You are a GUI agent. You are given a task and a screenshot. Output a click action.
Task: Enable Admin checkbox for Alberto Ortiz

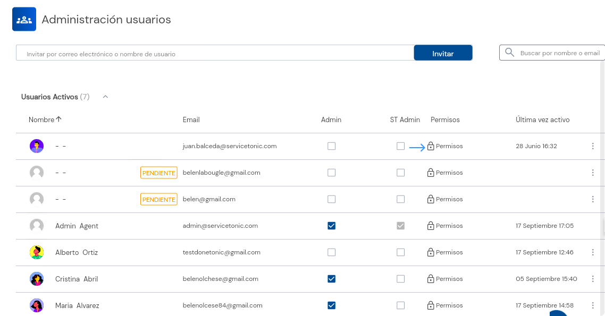331,252
